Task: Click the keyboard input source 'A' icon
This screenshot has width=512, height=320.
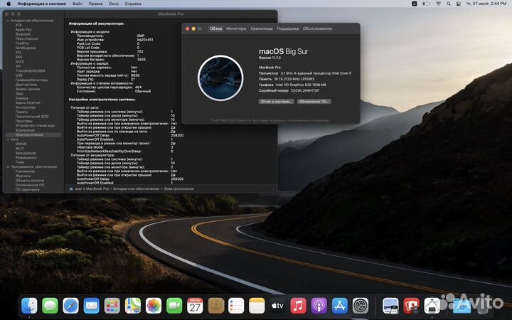Action: pos(415,4)
